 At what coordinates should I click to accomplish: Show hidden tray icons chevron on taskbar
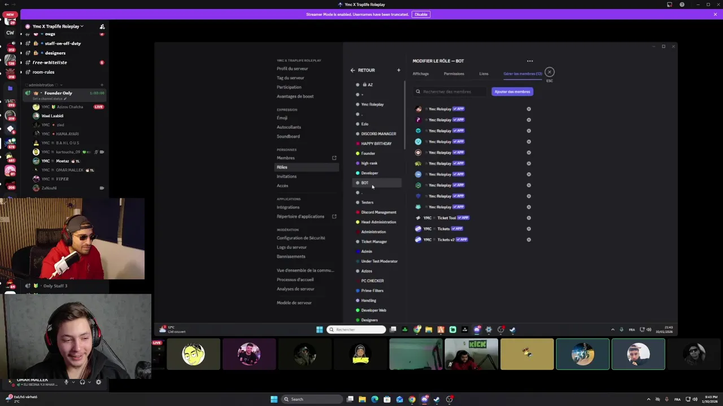pyautogui.click(x=648, y=399)
